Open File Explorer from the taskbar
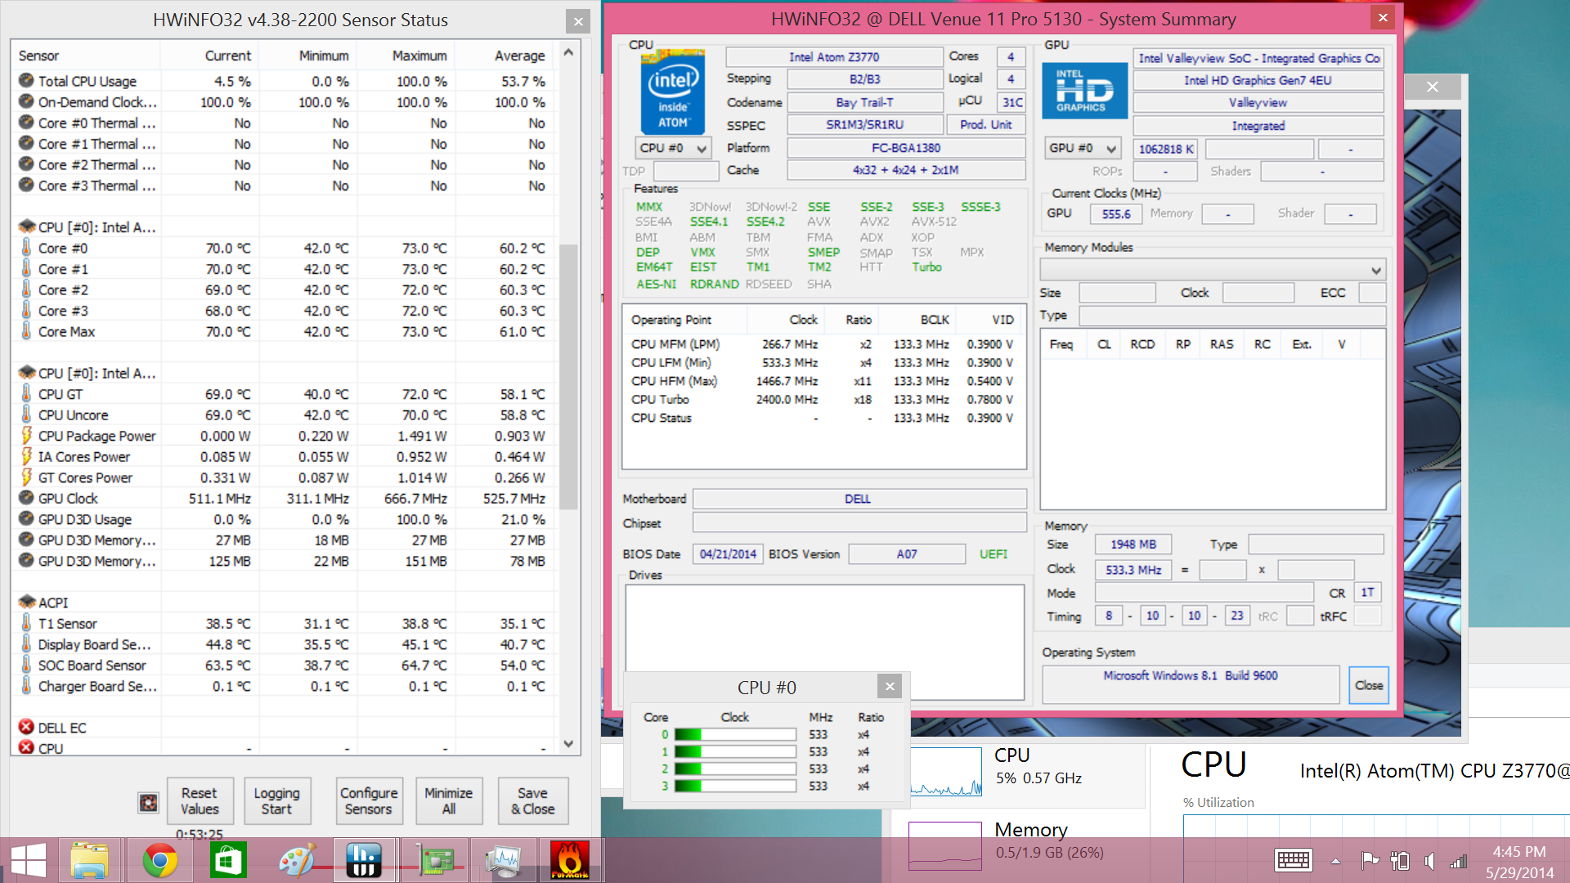 coord(90,860)
